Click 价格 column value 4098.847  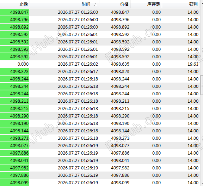120,12
